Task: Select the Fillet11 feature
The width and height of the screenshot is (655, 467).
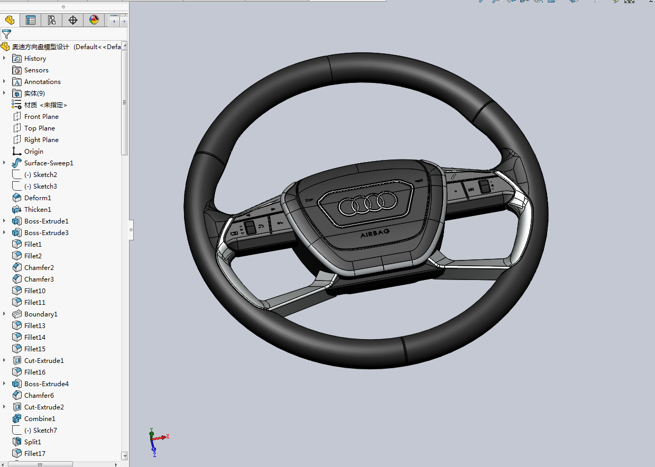Action: (x=35, y=303)
